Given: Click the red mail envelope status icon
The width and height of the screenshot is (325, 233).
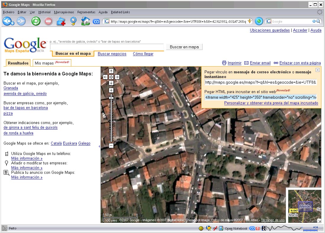Looking at the screenshot, I should coord(258,229).
